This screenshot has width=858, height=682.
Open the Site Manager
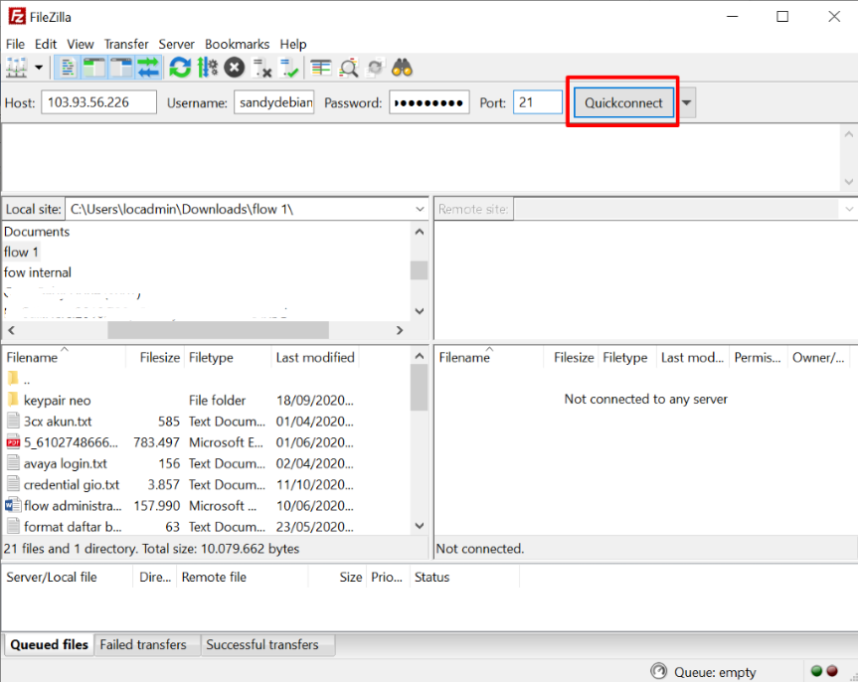(15, 67)
